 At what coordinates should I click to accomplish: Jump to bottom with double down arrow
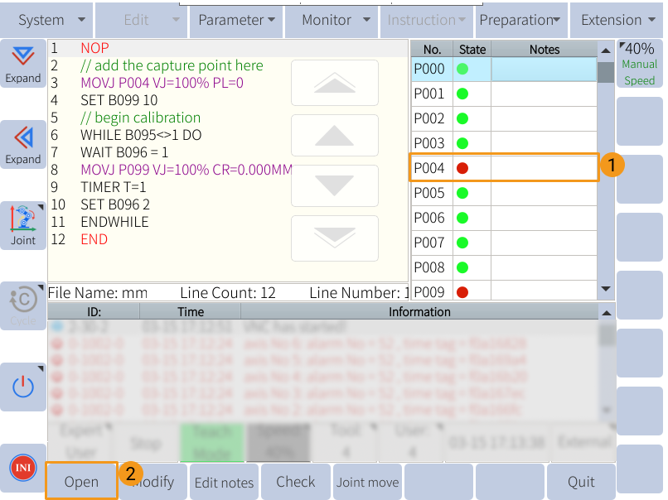(x=334, y=238)
